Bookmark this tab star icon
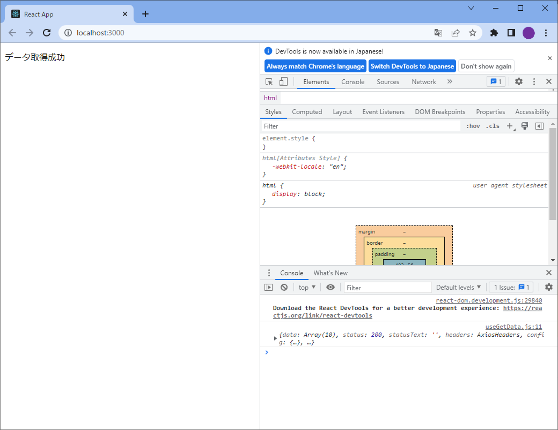558x430 pixels. tap(472, 33)
